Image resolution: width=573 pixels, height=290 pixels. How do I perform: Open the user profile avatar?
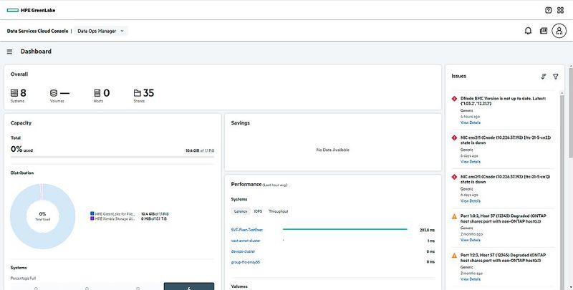click(x=559, y=31)
